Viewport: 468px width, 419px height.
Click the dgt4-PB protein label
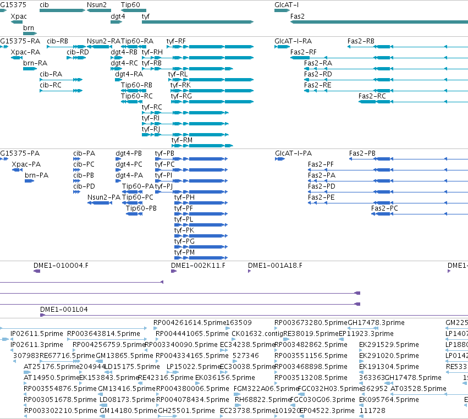coord(129,153)
